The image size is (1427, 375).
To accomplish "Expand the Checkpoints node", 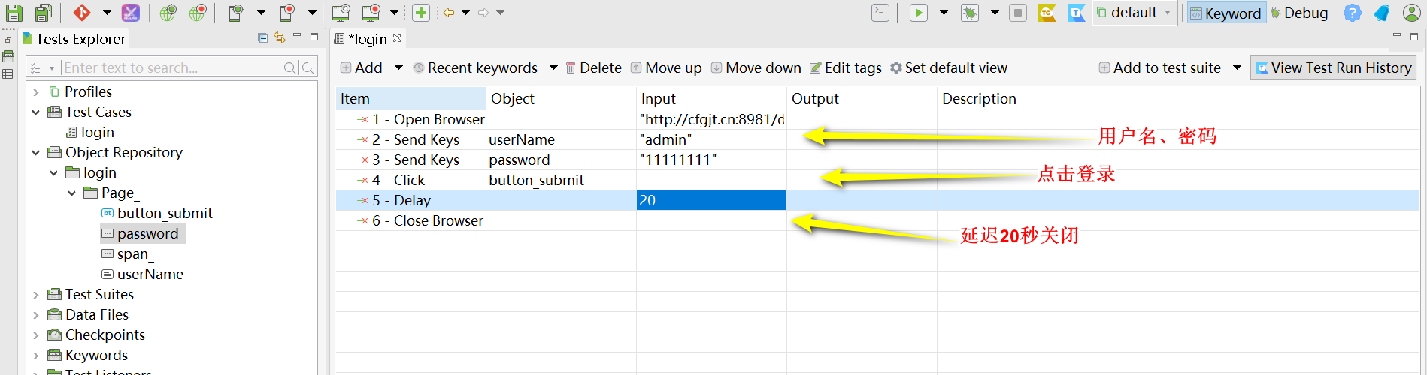I will [x=36, y=335].
